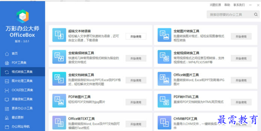This screenshot has height=131, width=261.
Task: Click the 全能图片转换工具 tool icon
Action: (165, 35)
